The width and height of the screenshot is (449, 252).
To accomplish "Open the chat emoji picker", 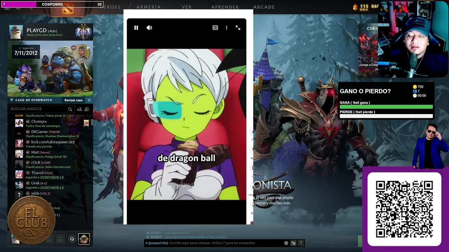I will pos(286,243).
